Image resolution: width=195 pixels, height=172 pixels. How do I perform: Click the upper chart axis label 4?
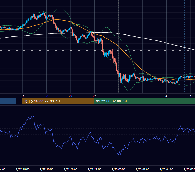[x=166, y=96]
